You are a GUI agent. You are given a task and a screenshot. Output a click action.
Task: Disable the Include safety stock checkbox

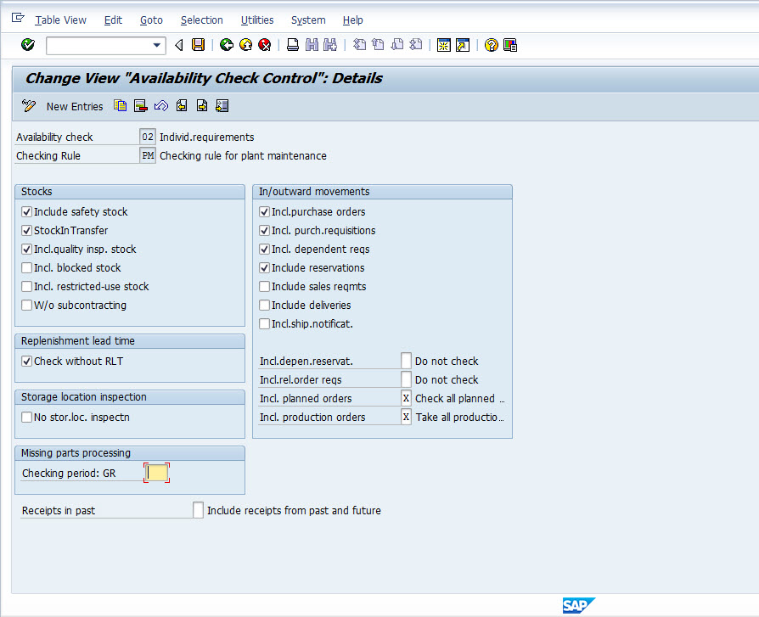click(28, 212)
